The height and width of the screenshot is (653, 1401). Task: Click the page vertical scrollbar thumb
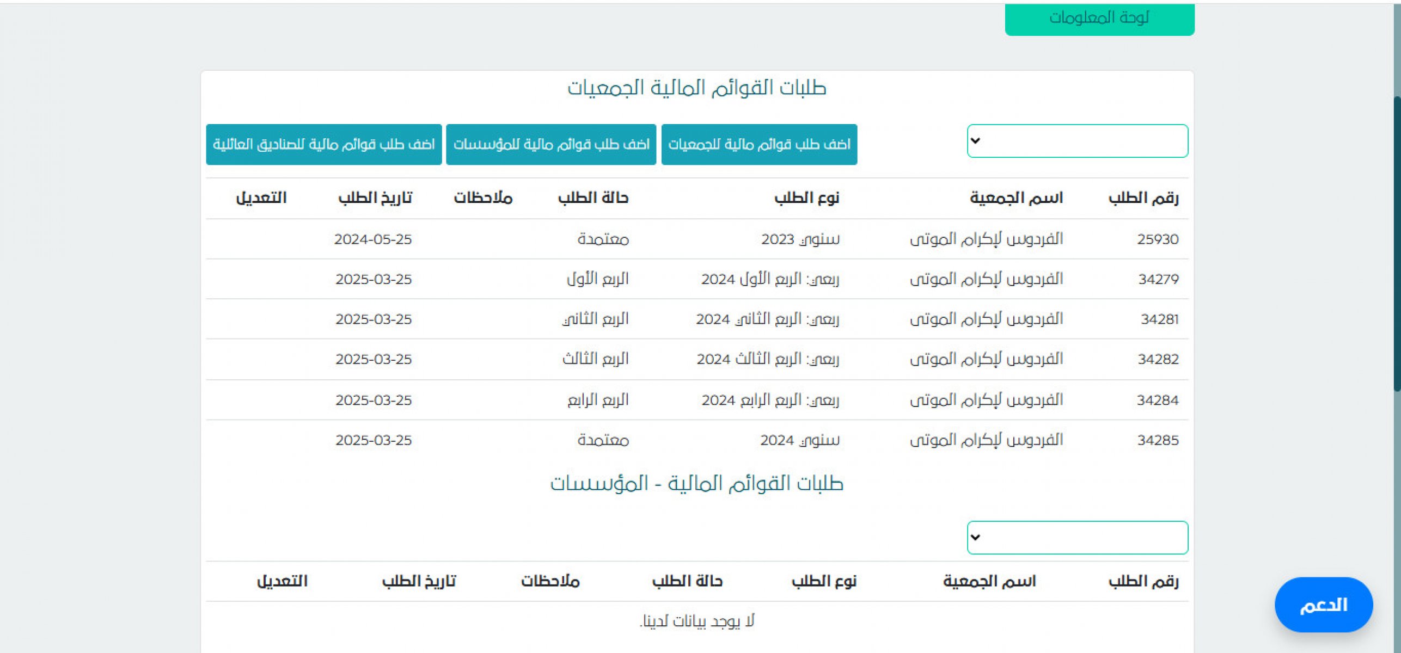pos(1397,243)
